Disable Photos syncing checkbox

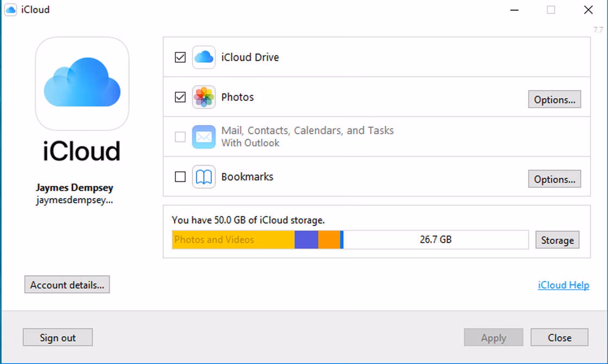(x=180, y=96)
